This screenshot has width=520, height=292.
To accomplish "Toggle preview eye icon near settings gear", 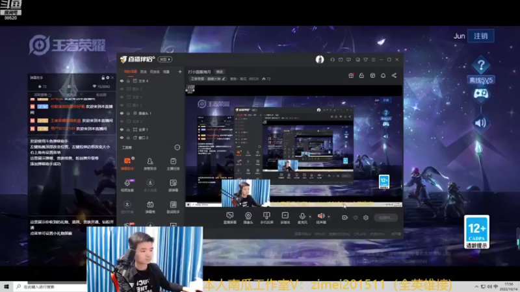I will [356, 217].
